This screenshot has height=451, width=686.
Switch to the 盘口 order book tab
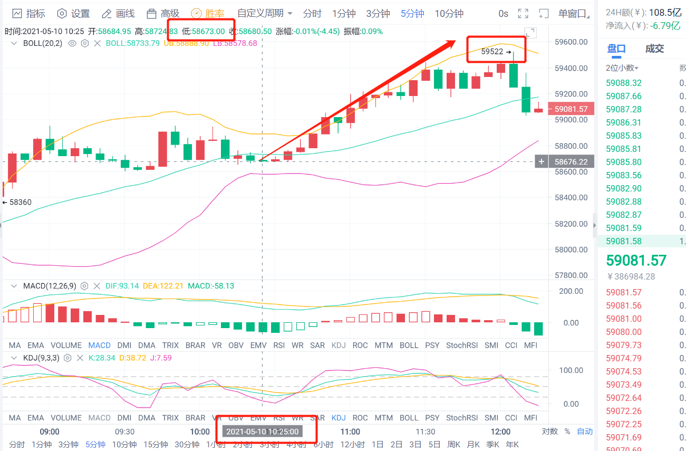click(616, 49)
